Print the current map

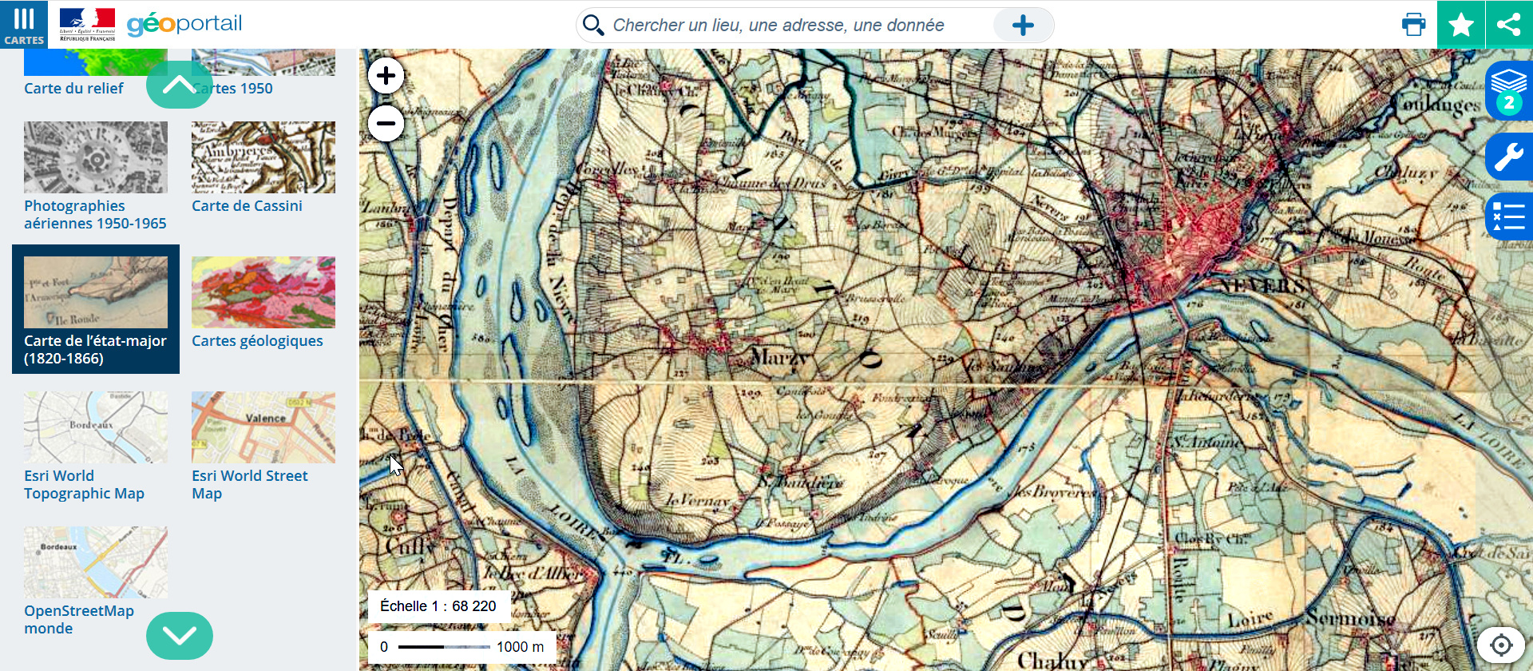pyautogui.click(x=1413, y=25)
